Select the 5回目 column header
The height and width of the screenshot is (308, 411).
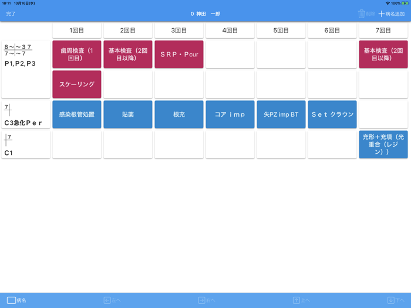(x=281, y=31)
